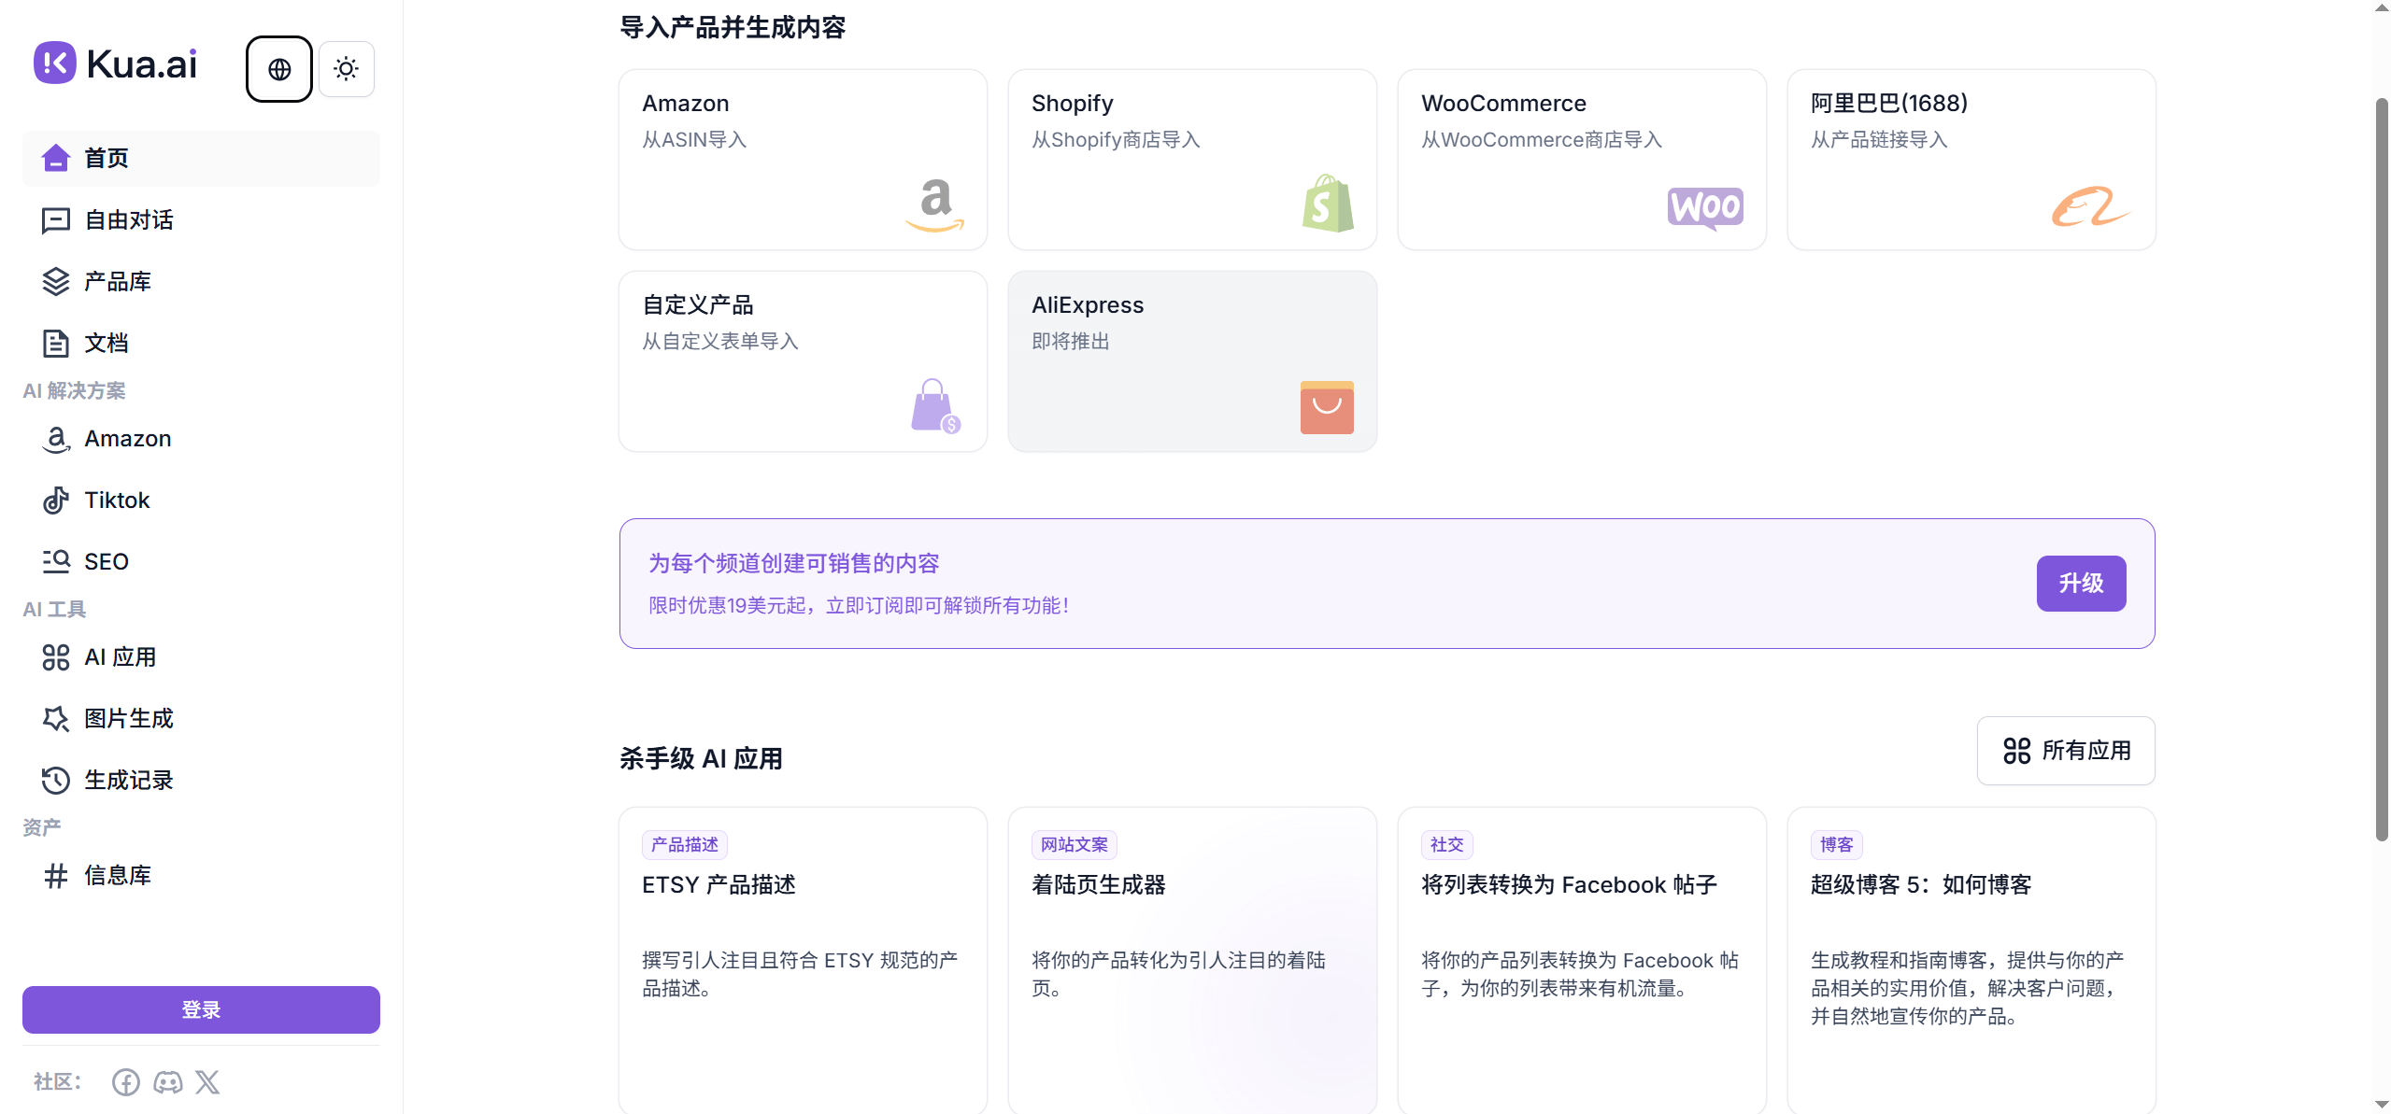Open 自由对话 from the sidebar
The height and width of the screenshot is (1114, 2391).
coord(201,220)
